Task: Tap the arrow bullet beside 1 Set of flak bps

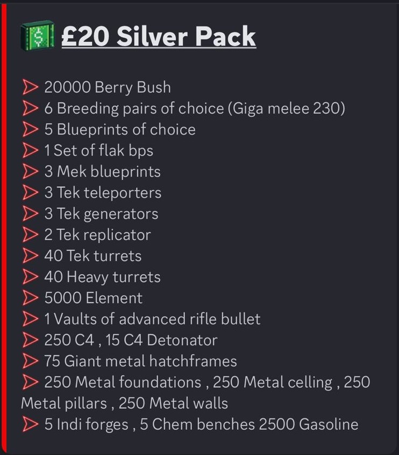Action: click(x=30, y=150)
